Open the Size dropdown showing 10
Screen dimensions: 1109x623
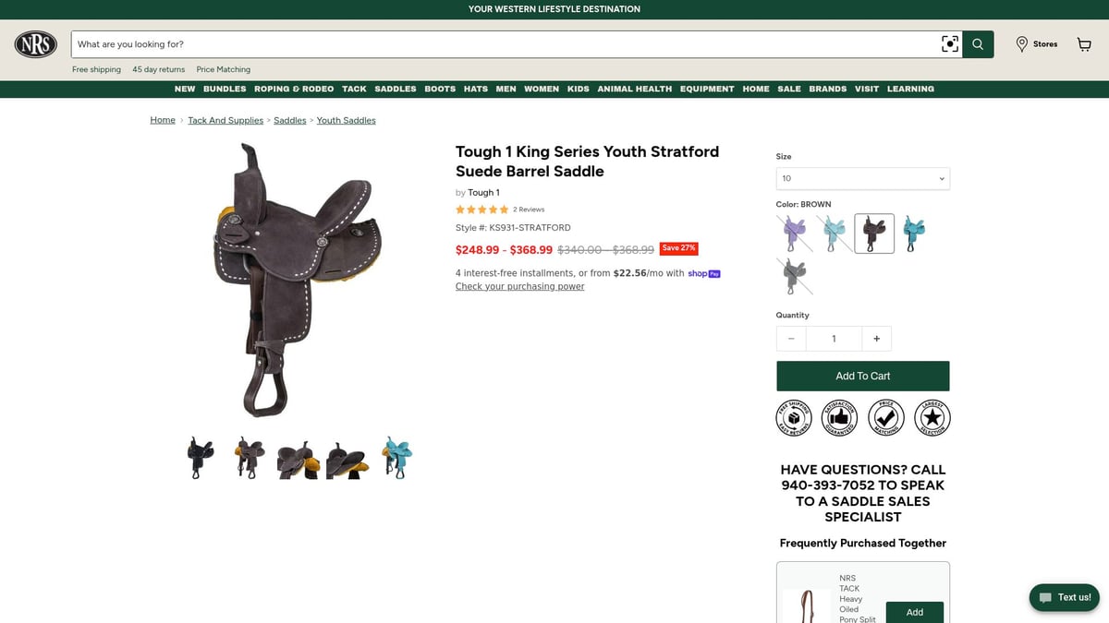[863, 178]
